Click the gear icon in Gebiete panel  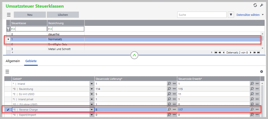pyautogui.click(x=261, y=71)
